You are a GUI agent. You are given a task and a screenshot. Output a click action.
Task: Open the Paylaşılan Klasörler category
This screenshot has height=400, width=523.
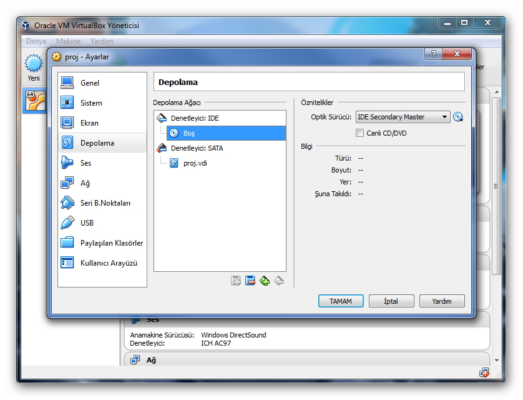point(102,243)
